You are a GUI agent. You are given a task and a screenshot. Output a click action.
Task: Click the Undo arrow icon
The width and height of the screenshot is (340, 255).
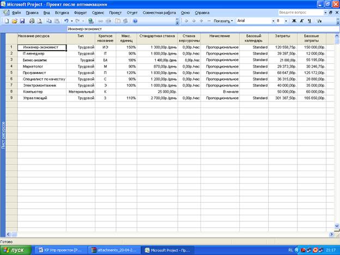[65, 21]
